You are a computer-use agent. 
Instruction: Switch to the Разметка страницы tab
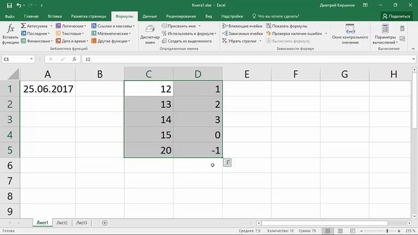point(89,16)
